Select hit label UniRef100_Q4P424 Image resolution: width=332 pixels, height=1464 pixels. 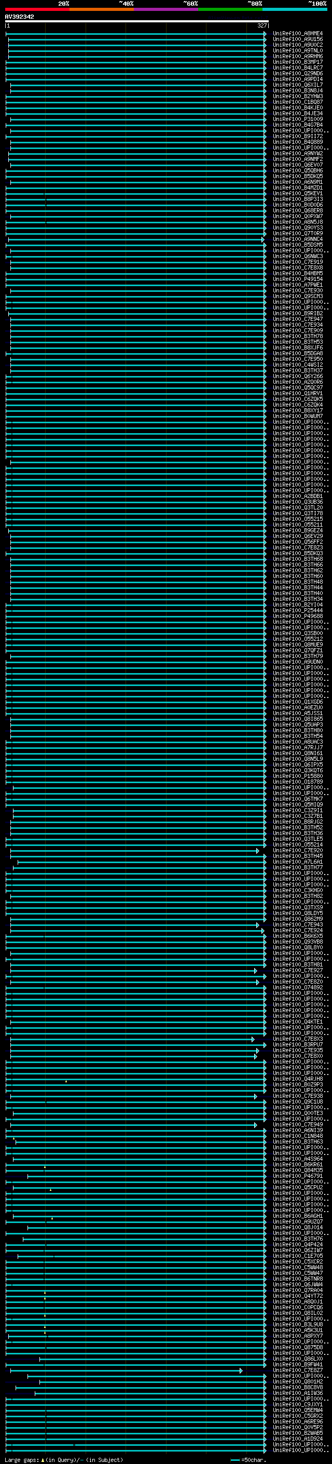[298, 1245]
